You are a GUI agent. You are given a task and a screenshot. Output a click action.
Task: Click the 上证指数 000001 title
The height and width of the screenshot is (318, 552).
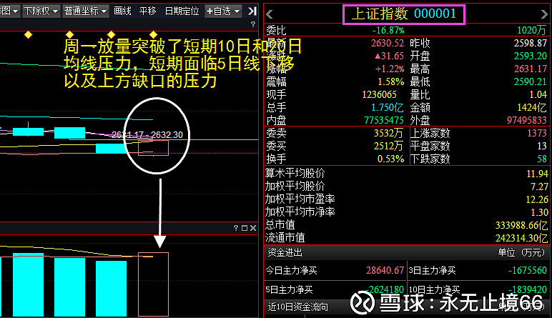[x=404, y=14]
